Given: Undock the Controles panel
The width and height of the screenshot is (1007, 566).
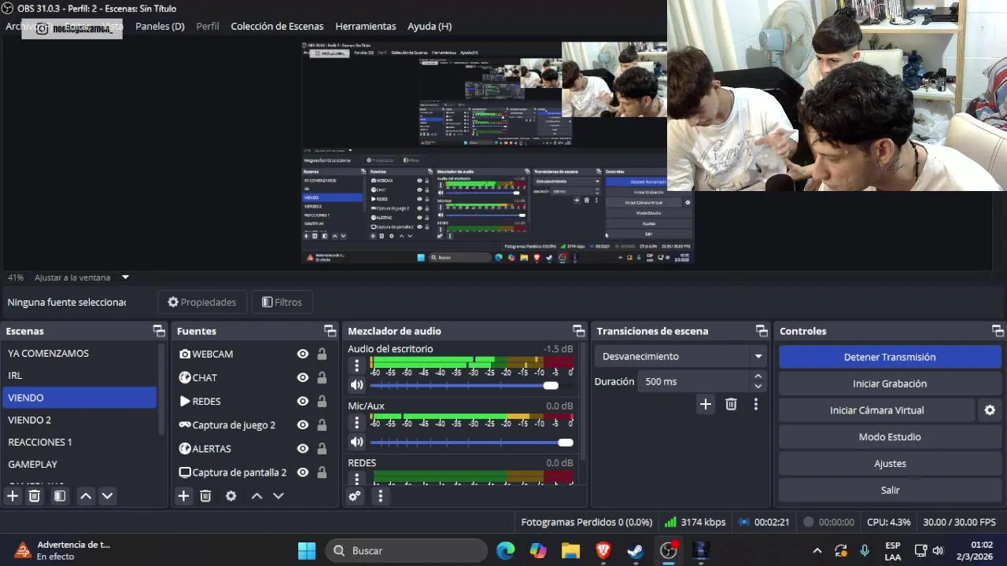Looking at the screenshot, I should tap(998, 331).
